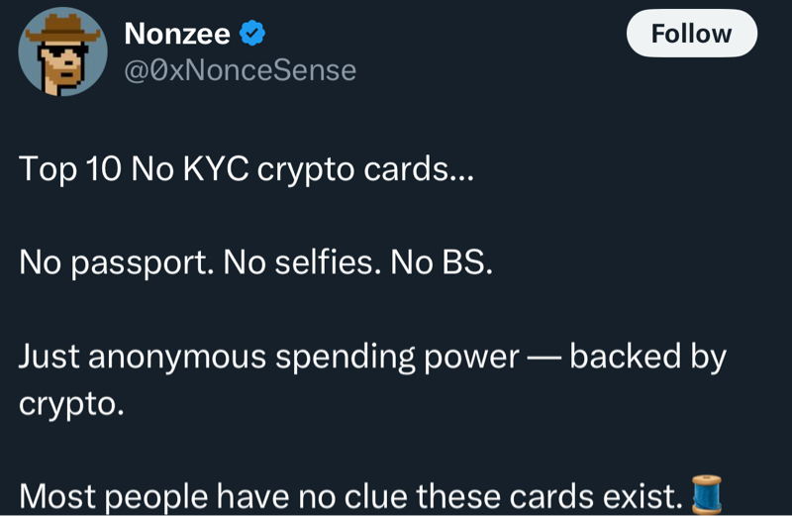This screenshot has height=516, width=792.
Task: Click the thread spool emoji
Action: (x=705, y=494)
